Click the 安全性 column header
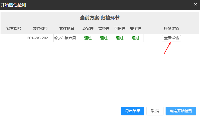The image size is (200, 117). click(136, 28)
